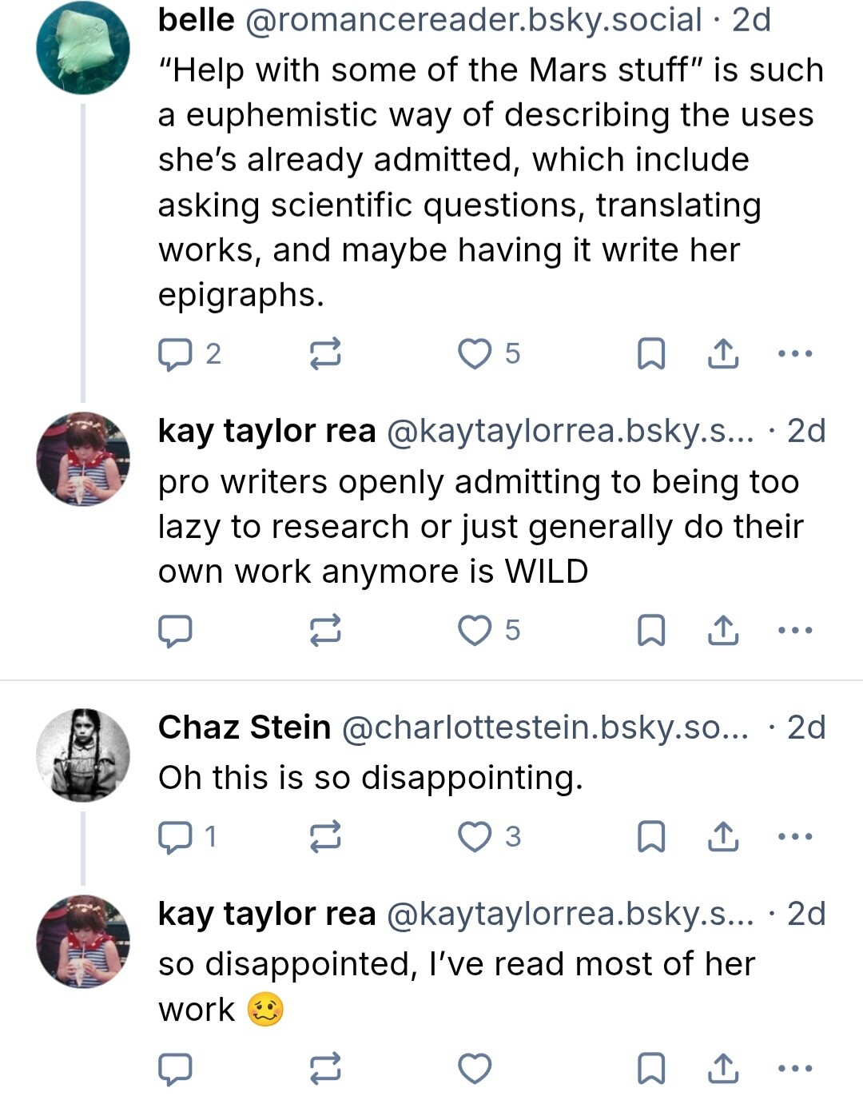Open Chaz Stein's black-and-white avatar
Viewport: 863px width, 1100px height.
coord(83,755)
